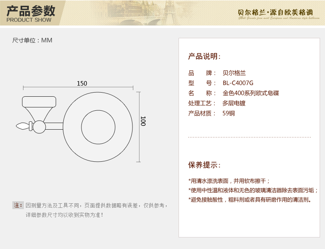Screen dimensions: 325x249
Task: Click the 59铜 material value
Action: (228, 113)
